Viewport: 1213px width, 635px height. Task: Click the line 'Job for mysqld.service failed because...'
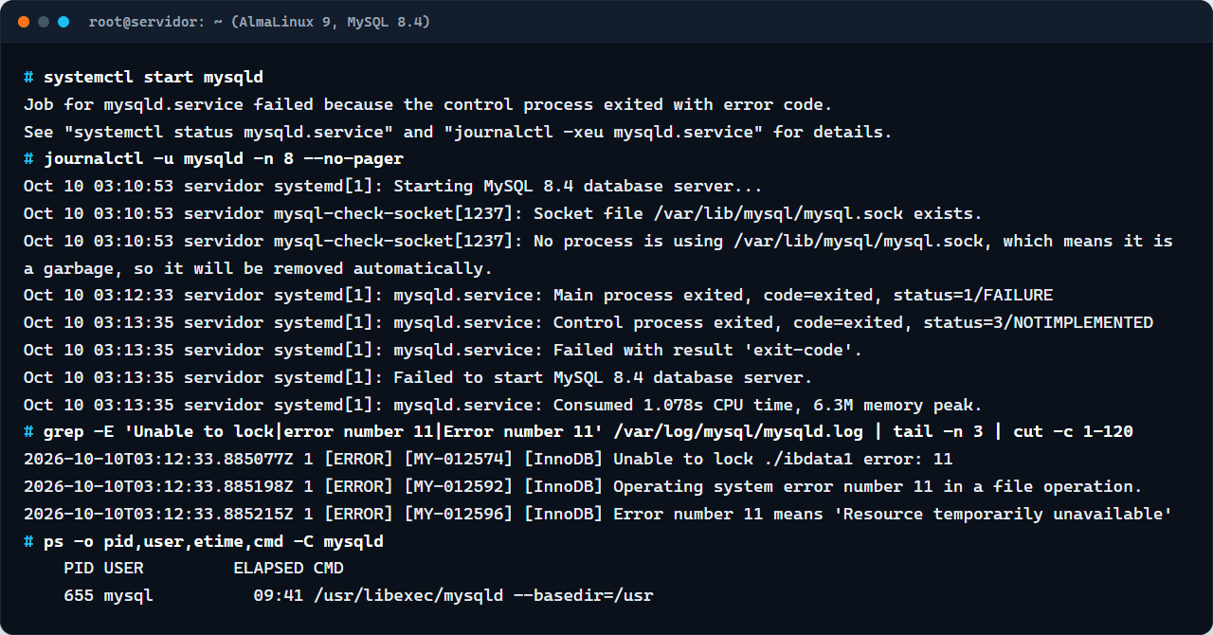point(428,104)
